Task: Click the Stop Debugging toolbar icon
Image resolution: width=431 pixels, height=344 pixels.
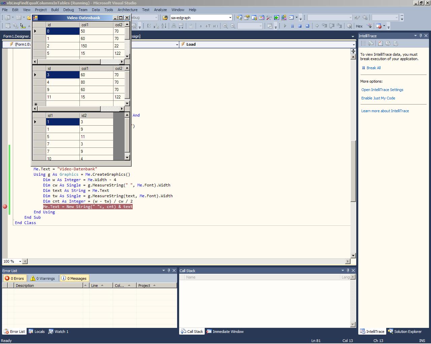Action: point(300,26)
